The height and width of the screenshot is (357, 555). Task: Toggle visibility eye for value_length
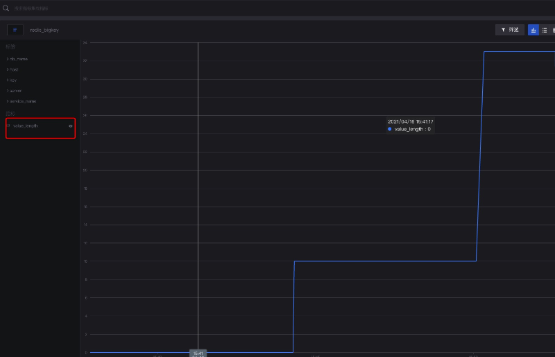coord(71,126)
